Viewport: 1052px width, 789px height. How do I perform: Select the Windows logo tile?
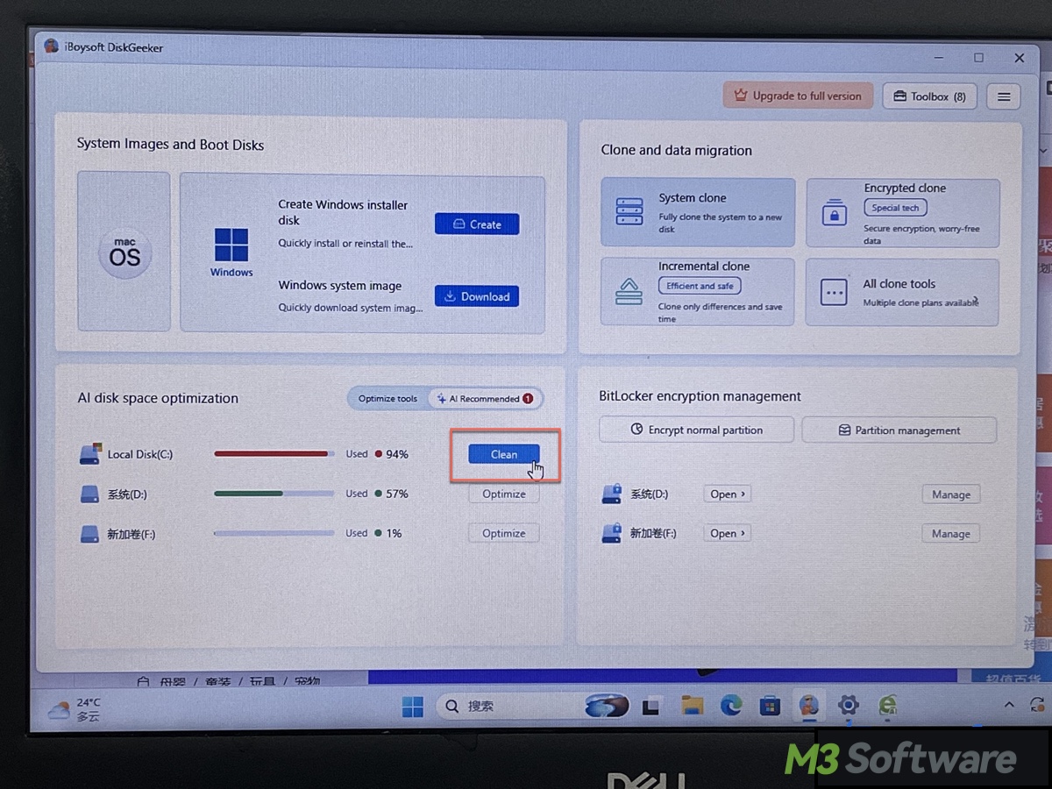(231, 252)
